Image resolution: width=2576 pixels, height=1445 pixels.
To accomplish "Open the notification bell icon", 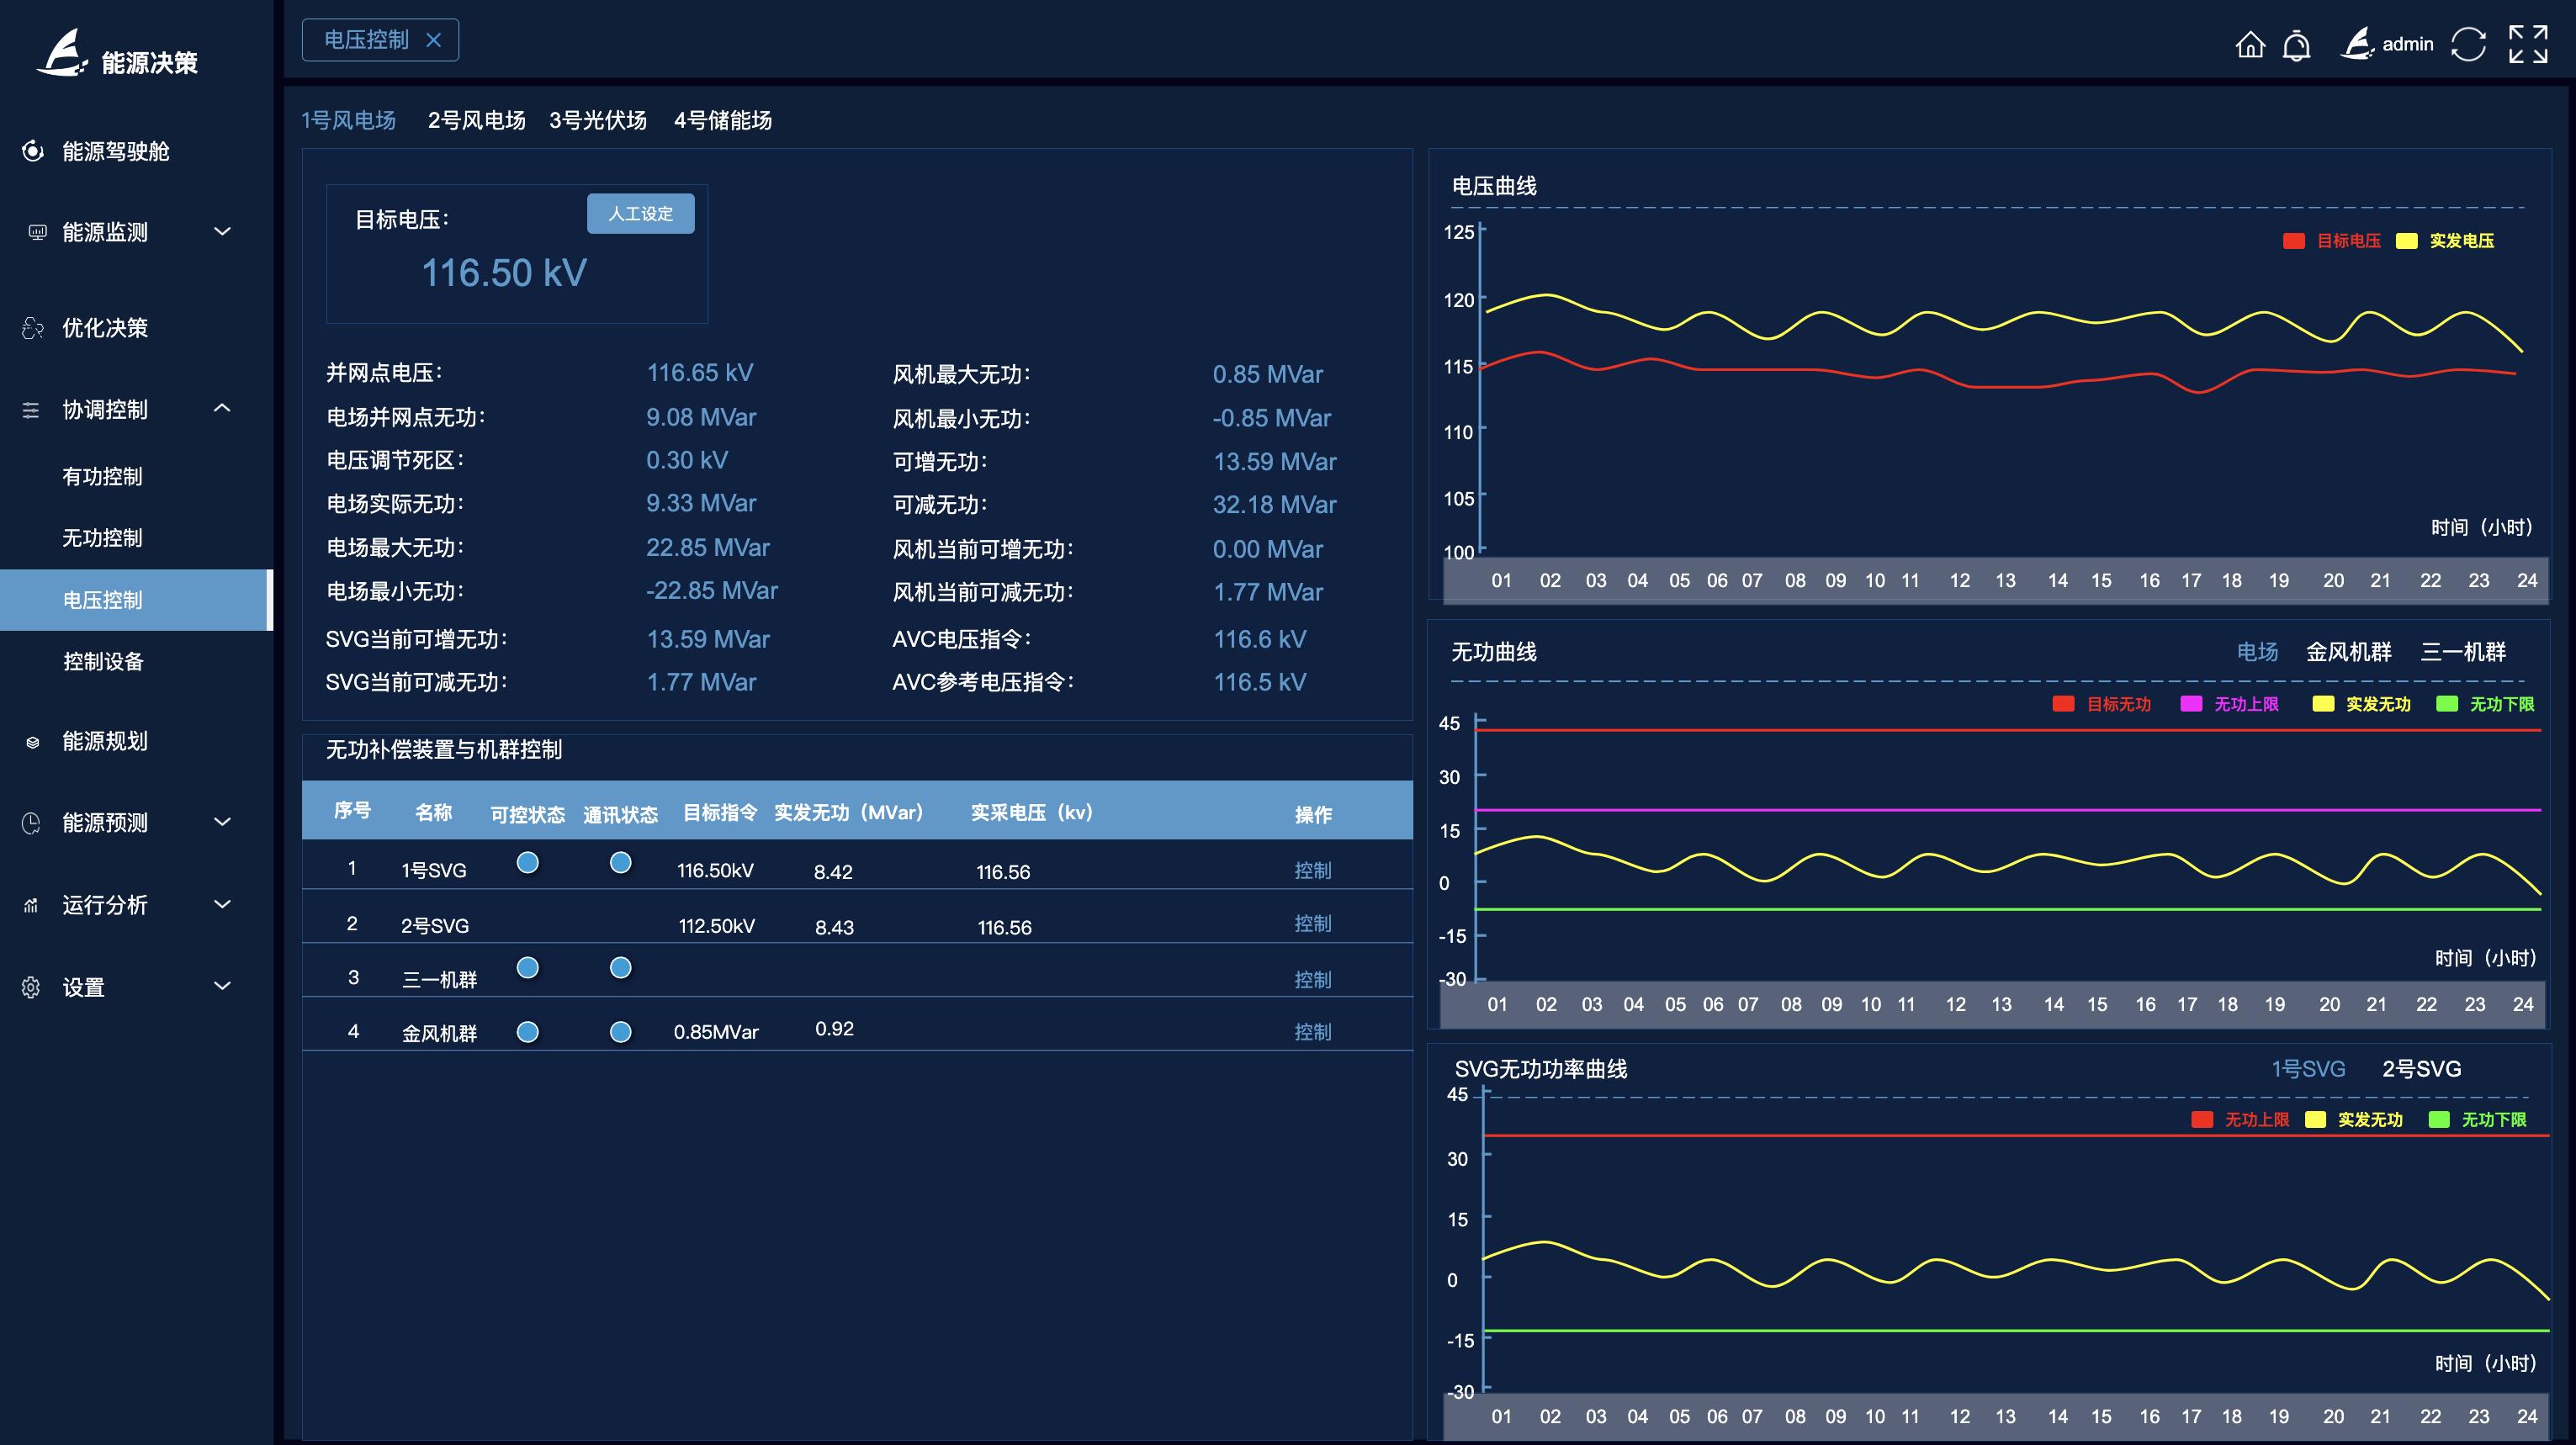I will click(2296, 45).
